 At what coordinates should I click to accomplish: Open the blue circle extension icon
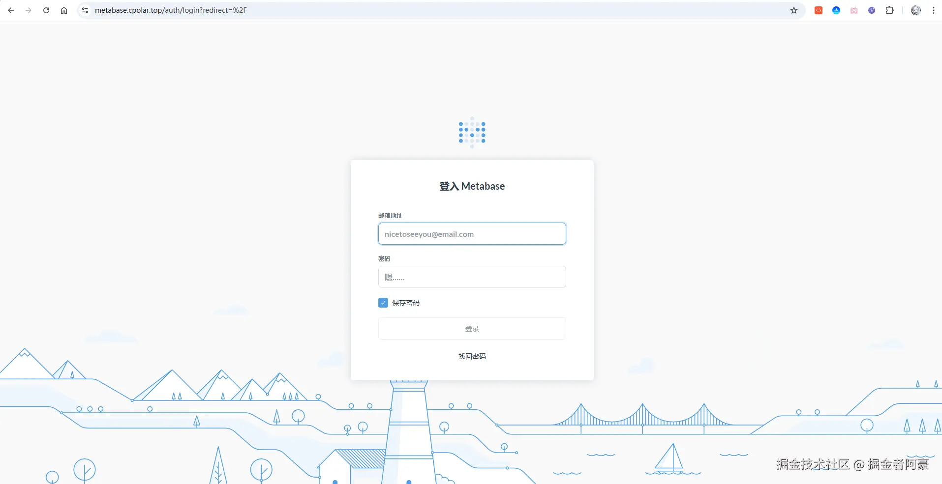[836, 10]
